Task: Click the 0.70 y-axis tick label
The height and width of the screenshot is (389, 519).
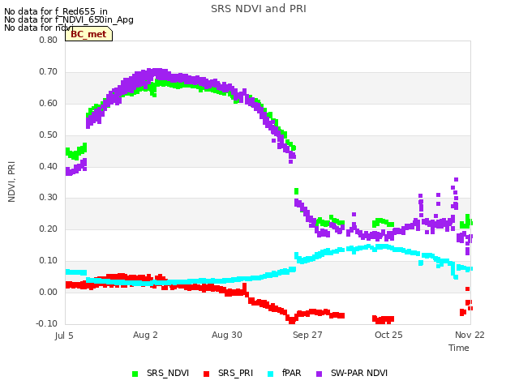Action: tap(48, 72)
